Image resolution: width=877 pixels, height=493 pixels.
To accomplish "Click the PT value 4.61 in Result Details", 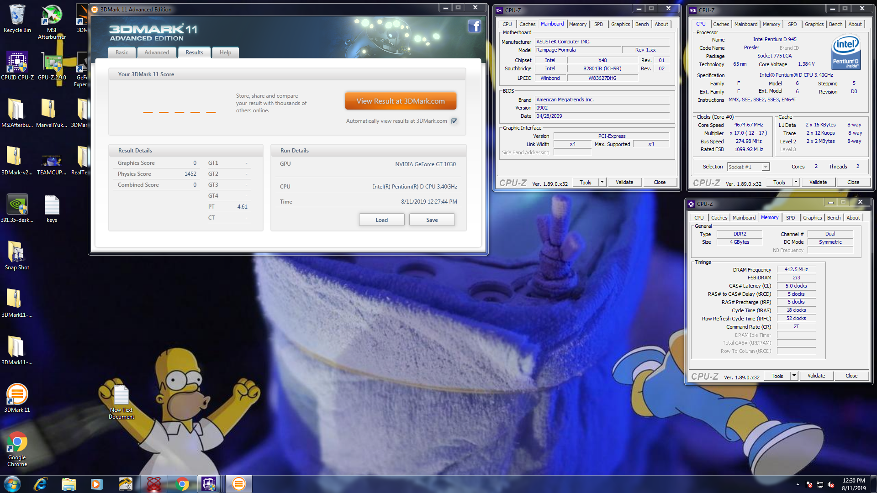I will [x=242, y=207].
